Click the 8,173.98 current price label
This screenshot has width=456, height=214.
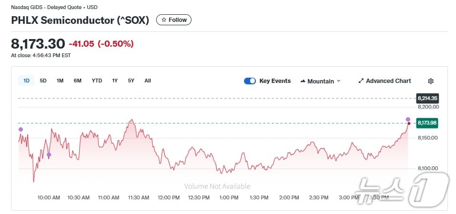[427, 123]
